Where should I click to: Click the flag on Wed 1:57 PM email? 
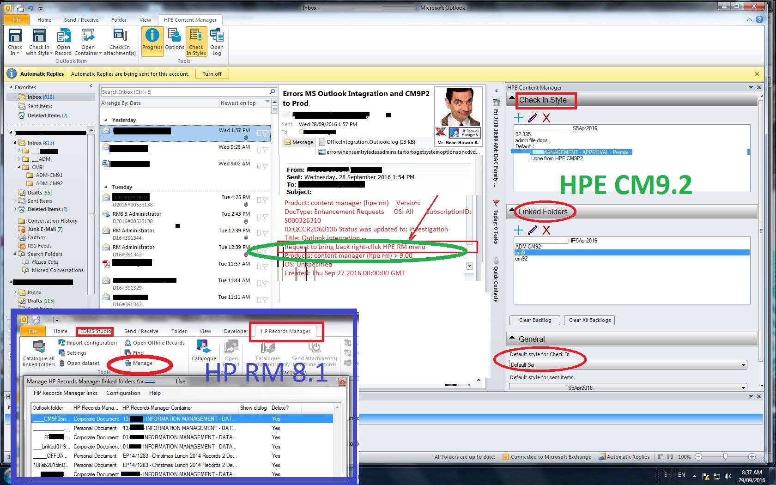click(x=265, y=133)
